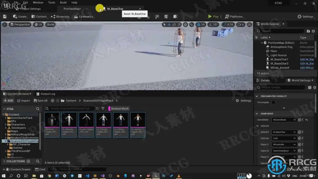Screen dimensions: 318x179
Task: Click the Import button
Action: [23, 101]
